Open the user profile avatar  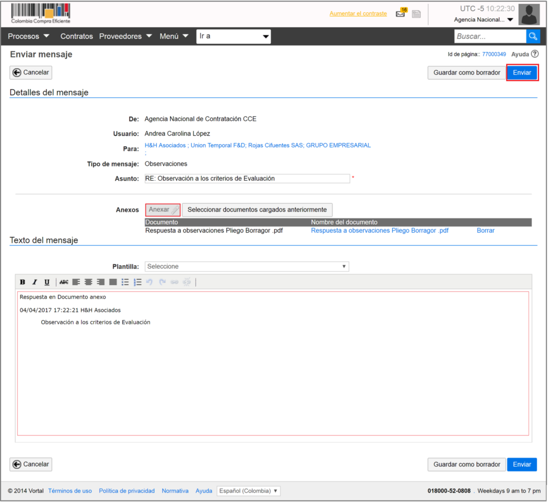tap(529, 14)
